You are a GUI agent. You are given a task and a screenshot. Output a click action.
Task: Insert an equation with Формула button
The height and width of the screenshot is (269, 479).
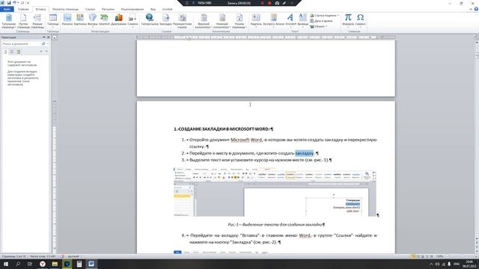pyautogui.click(x=348, y=20)
